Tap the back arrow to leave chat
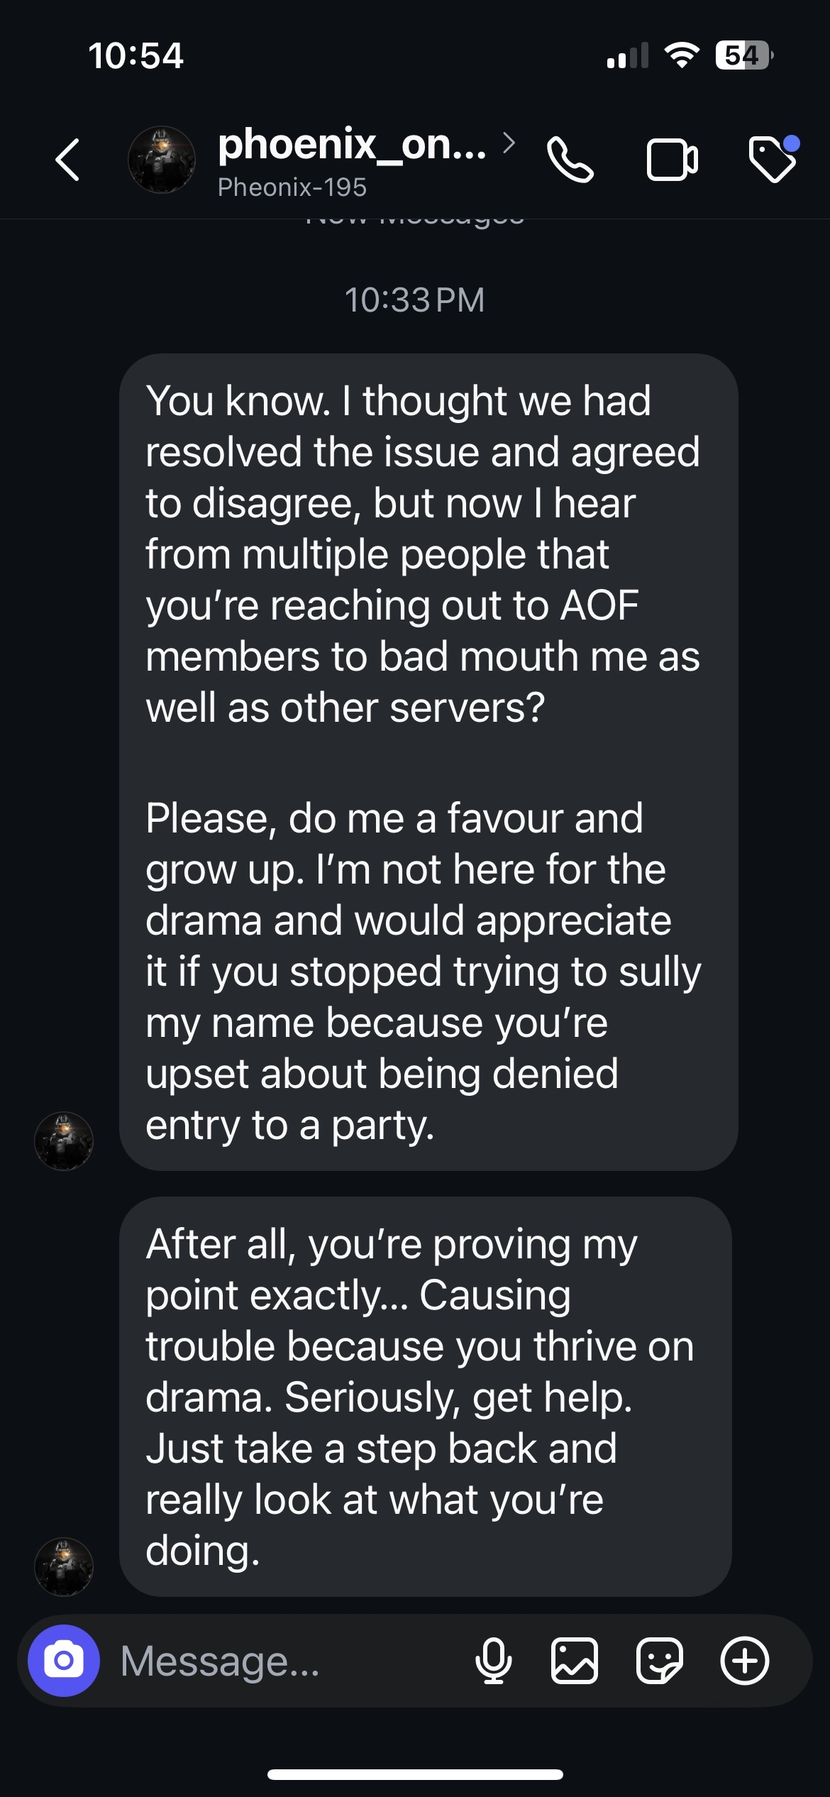 67,160
